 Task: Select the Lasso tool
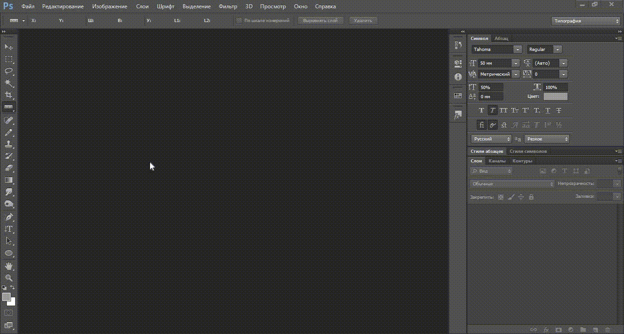9,71
